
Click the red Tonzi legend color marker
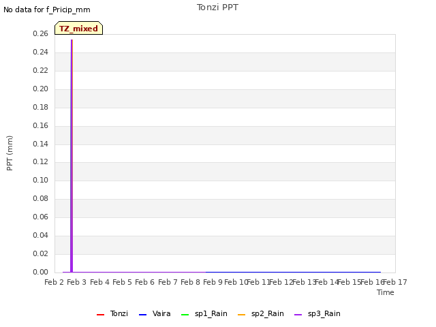pos(100,315)
